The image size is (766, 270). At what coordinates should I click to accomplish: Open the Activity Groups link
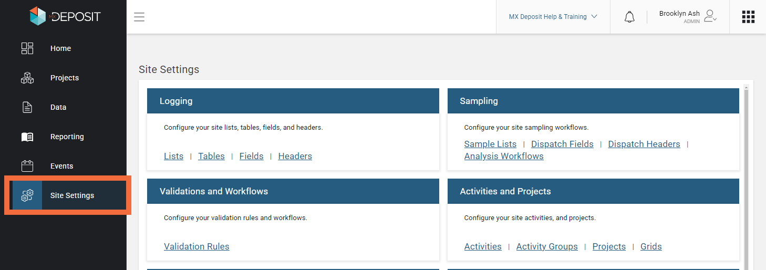[547, 246]
